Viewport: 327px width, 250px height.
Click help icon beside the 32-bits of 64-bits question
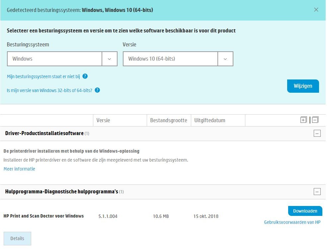click(97, 90)
